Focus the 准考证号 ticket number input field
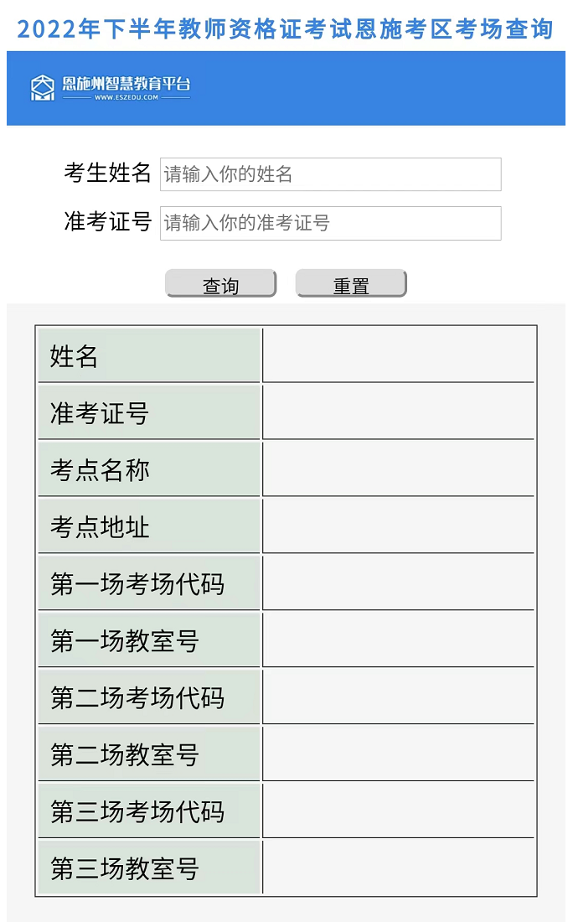This screenshot has height=922, width=568. pyautogui.click(x=330, y=223)
